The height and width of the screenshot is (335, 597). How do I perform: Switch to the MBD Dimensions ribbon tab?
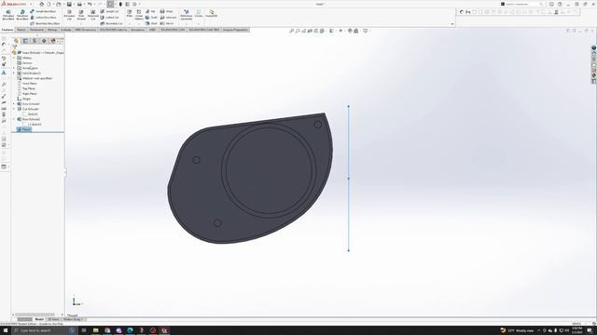coord(85,30)
